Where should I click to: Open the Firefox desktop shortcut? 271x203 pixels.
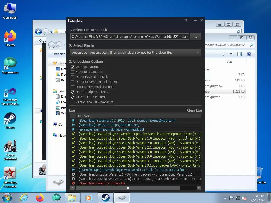tap(10, 38)
